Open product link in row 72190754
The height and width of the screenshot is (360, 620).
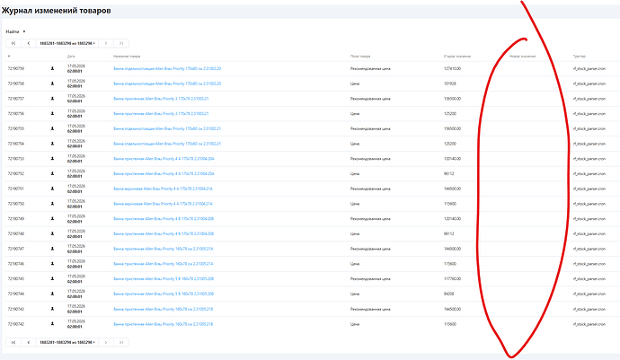tap(167, 144)
